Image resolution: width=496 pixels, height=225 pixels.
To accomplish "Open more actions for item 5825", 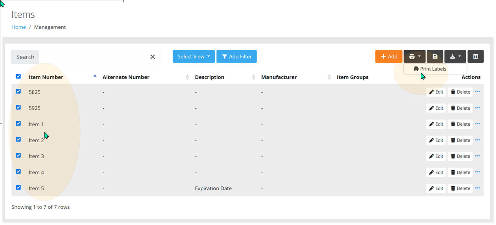I will point(478,92).
